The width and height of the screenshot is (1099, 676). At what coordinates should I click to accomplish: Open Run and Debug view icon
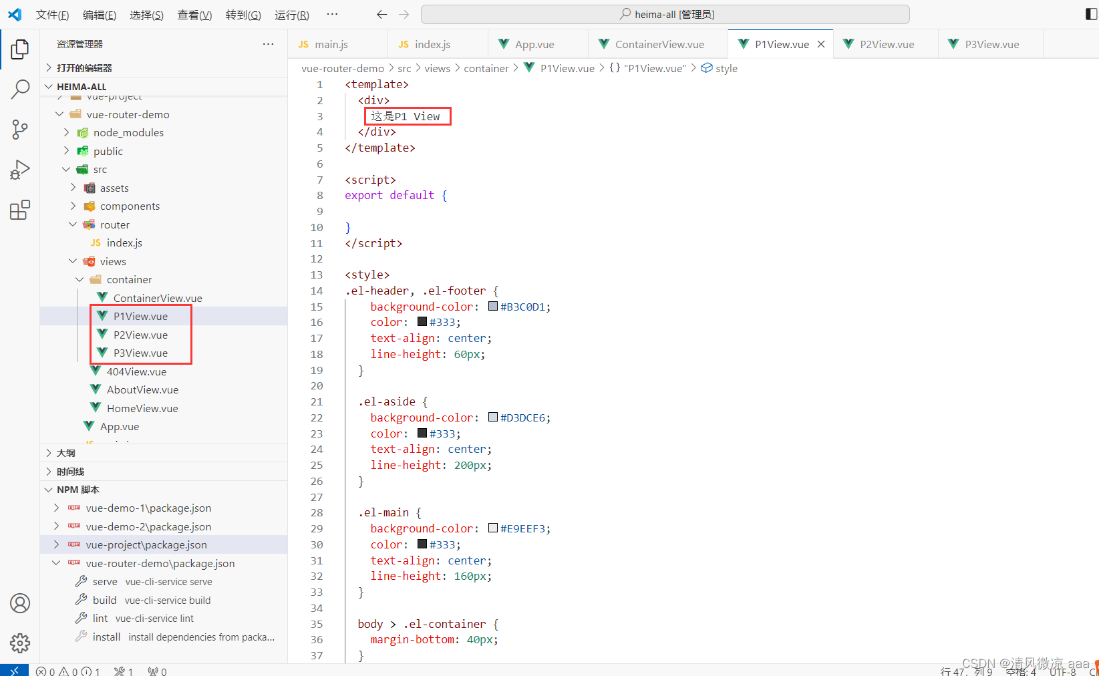(x=20, y=170)
